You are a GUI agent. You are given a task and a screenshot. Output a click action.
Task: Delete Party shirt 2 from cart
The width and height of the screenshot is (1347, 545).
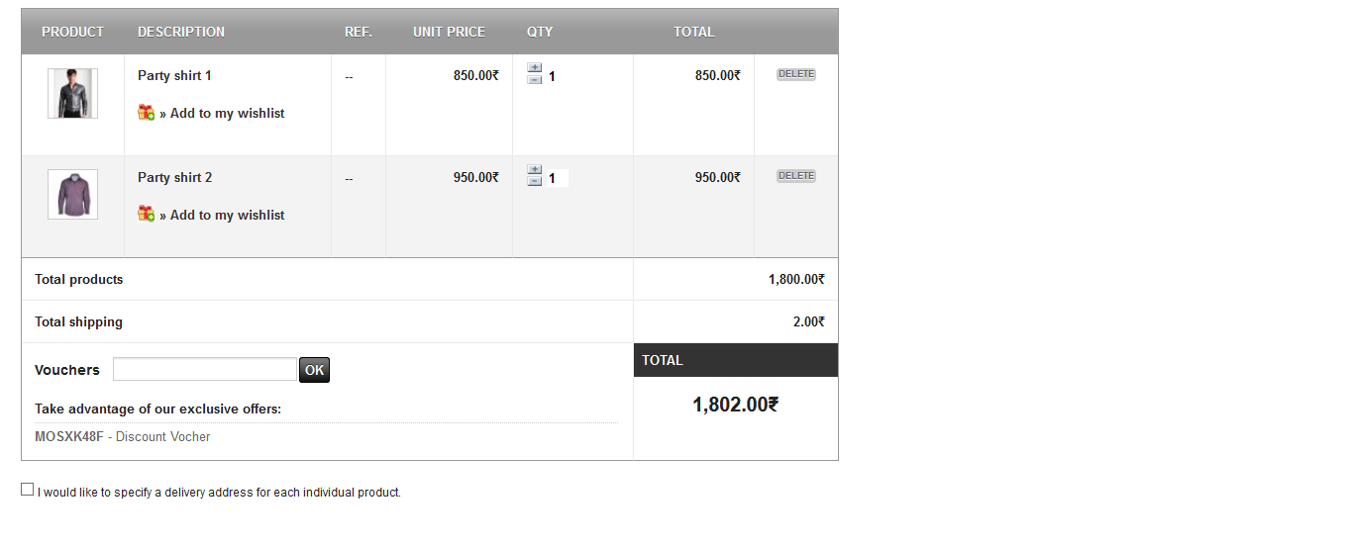[x=795, y=176]
